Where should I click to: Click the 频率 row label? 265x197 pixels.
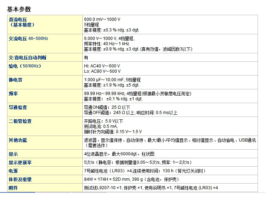[x=14, y=94]
